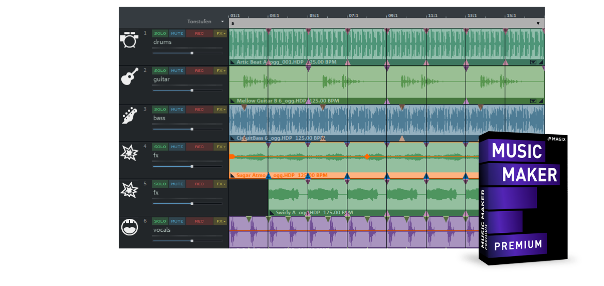The height and width of the screenshot is (286, 604).
Task: Click the bass track volume slider
Action: pyautogui.click(x=187, y=129)
